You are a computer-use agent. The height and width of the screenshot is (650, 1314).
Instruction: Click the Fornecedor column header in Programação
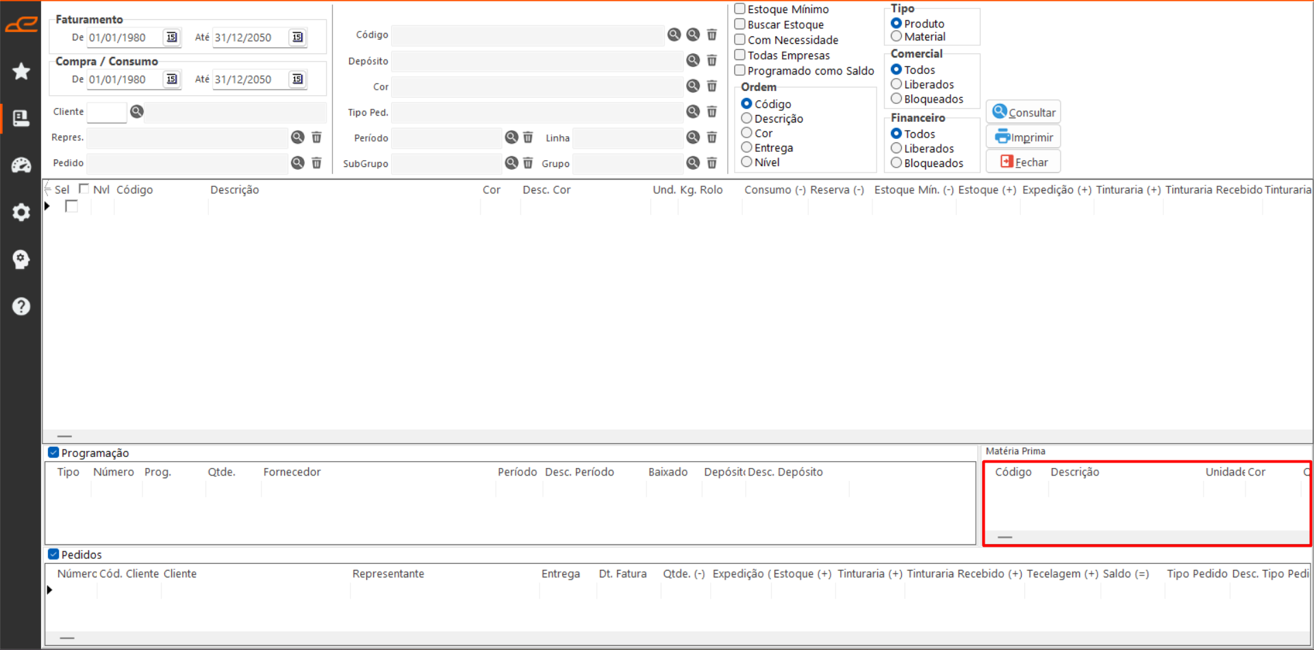point(292,472)
